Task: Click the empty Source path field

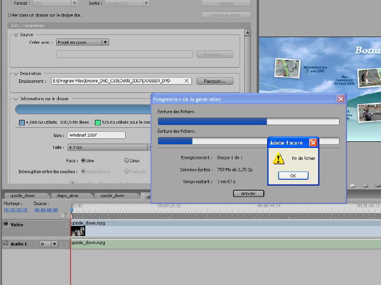Action: 125,54
